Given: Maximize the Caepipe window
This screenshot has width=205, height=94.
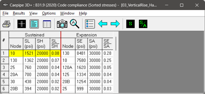Looking at the screenshot, I should 182,5.
